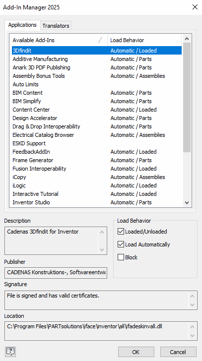Select the Auto Limits add-in
Viewport: 202px width, 361px height.
97,84
